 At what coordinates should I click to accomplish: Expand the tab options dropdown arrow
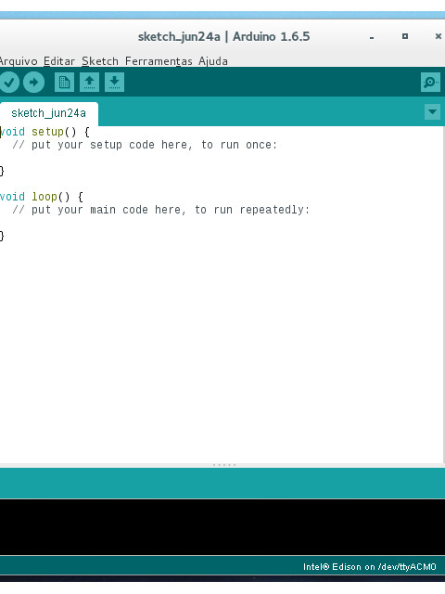tap(433, 111)
